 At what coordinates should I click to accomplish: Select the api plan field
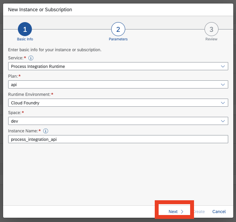point(118,84)
